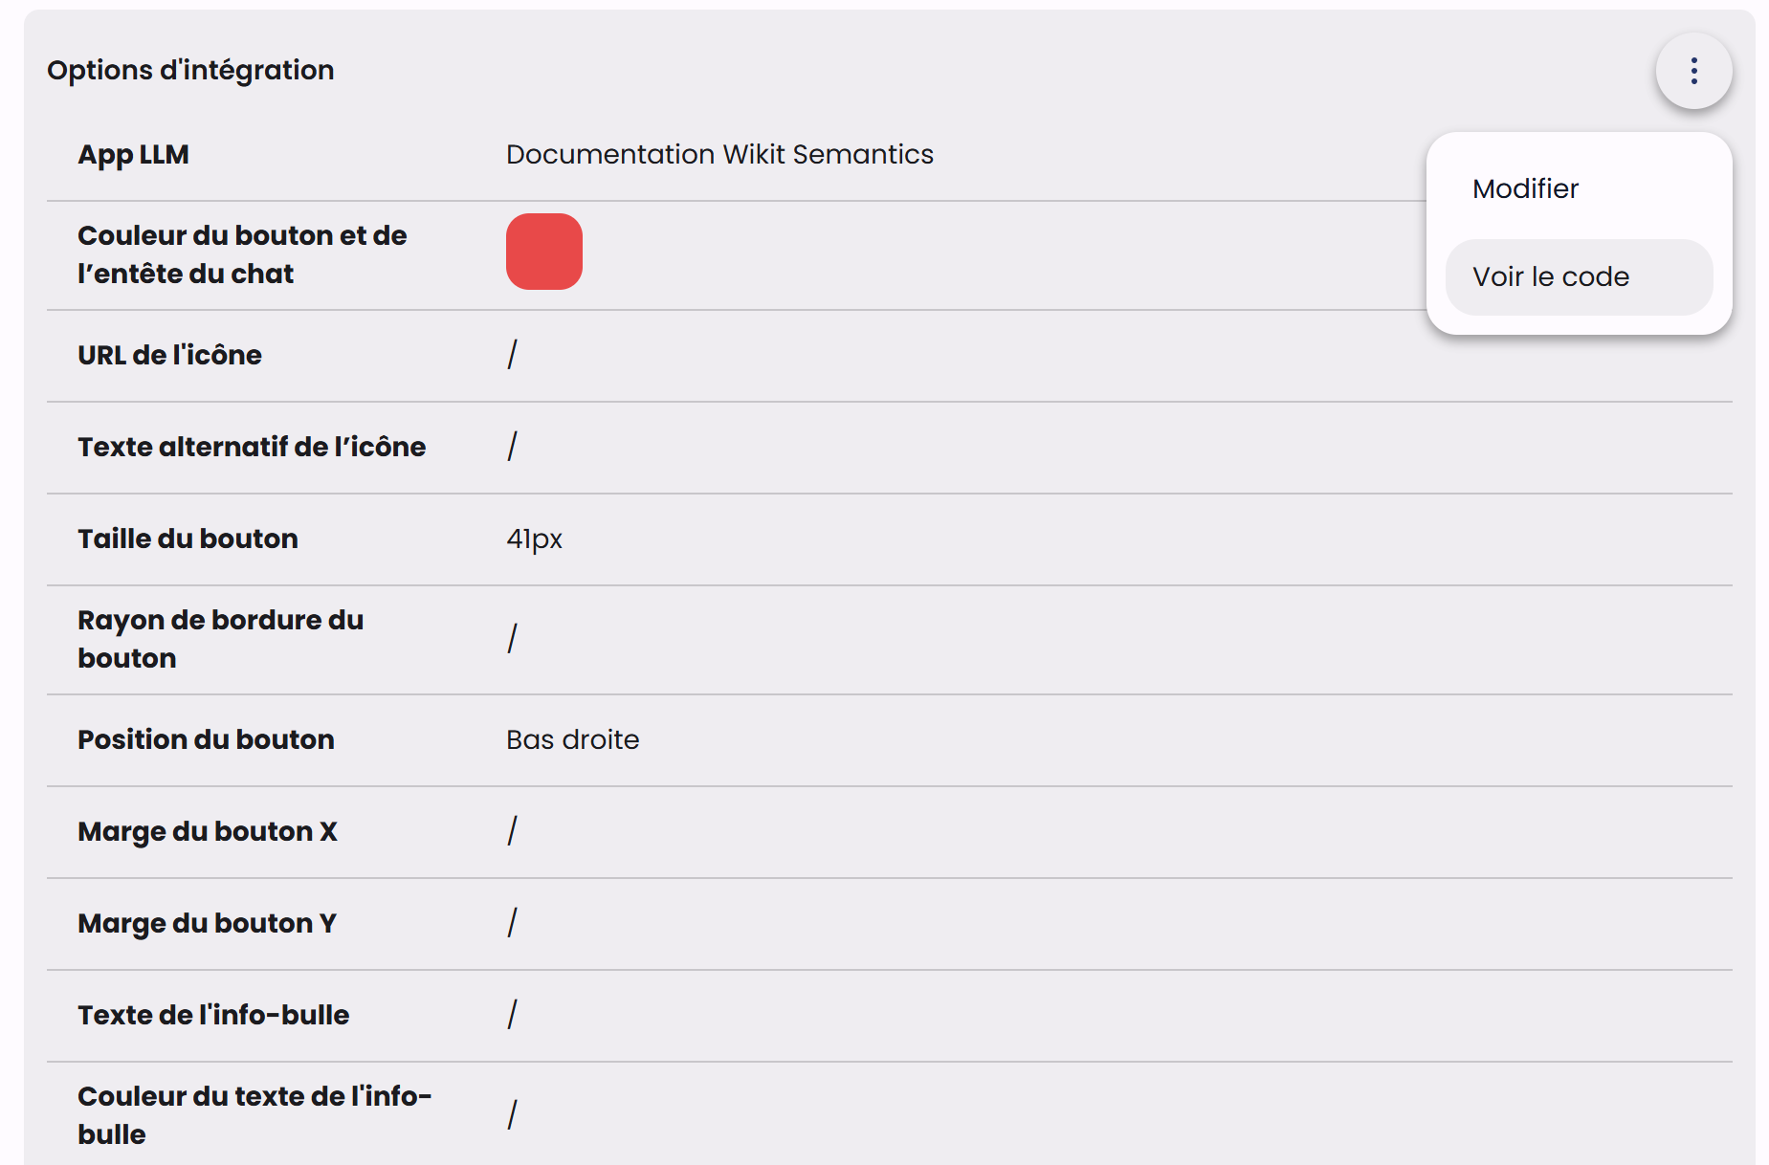
Task: Select Modifier in the context menu
Action: (1525, 188)
